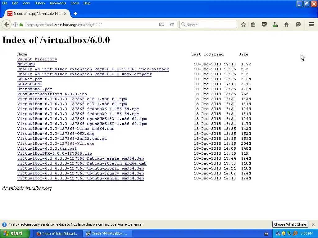Image resolution: width=318 pixels, height=238 pixels.
Task: Open the Parent Directory link
Action: [37, 59]
